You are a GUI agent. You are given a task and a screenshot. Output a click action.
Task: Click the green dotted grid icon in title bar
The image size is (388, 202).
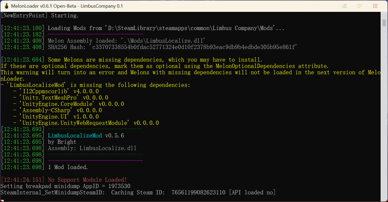pos(344,6)
